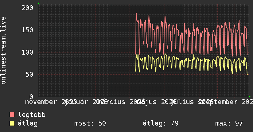Click the vertical onlinestream.live axis title
The height and width of the screenshot is (132, 253).
(x=3, y=51)
